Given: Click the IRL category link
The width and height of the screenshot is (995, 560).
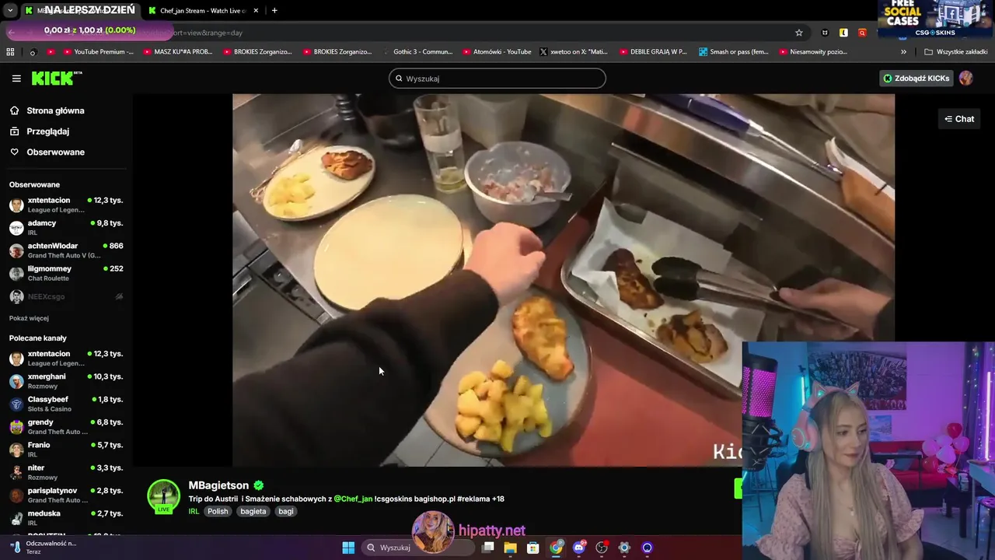Looking at the screenshot, I should click(194, 511).
